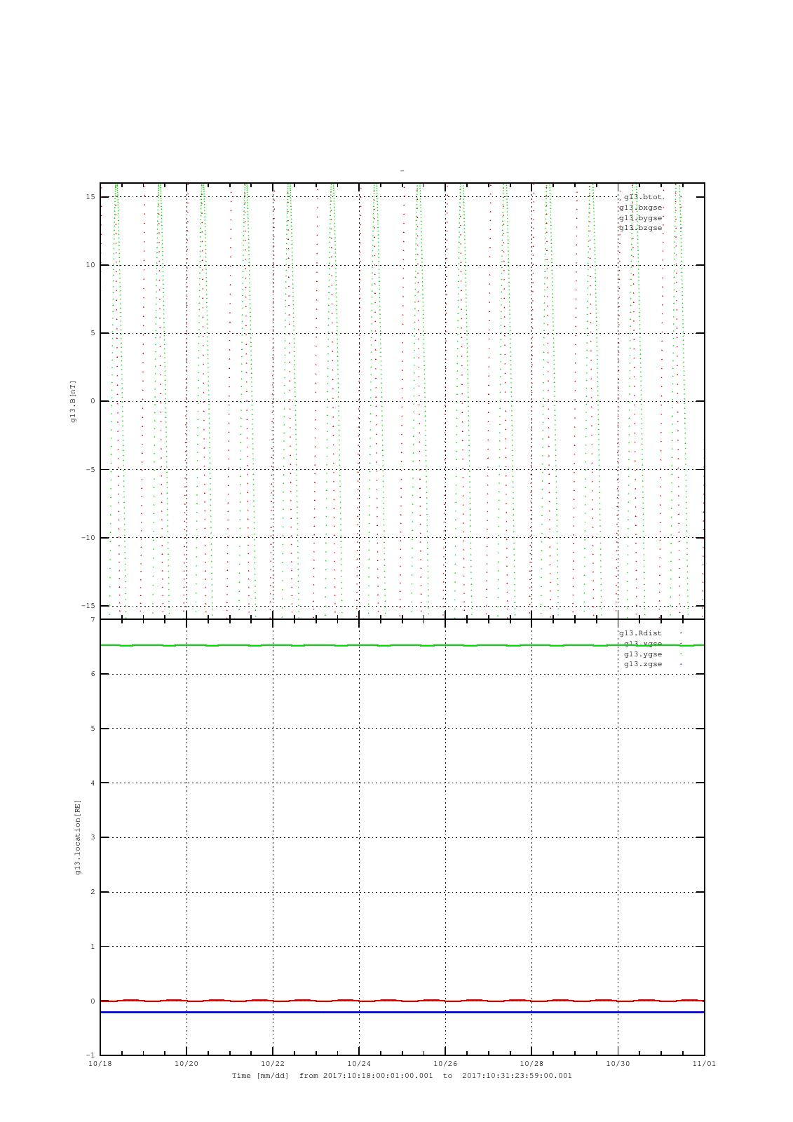Click the red wavy line at zero RE
The image size is (793, 1122).
[x=402, y=1001]
